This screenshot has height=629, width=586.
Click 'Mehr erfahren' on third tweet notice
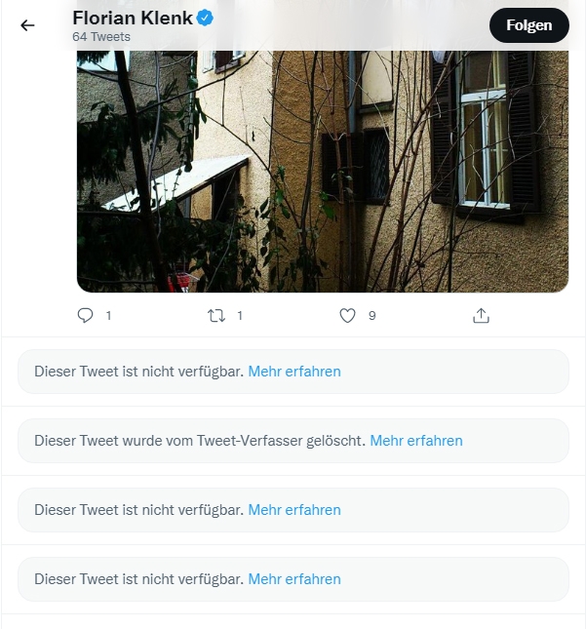[294, 510]
